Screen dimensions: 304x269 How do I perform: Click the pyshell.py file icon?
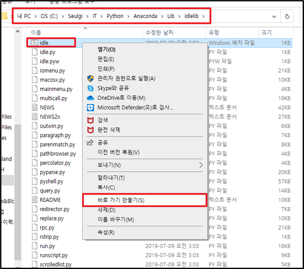click(35, 181)
